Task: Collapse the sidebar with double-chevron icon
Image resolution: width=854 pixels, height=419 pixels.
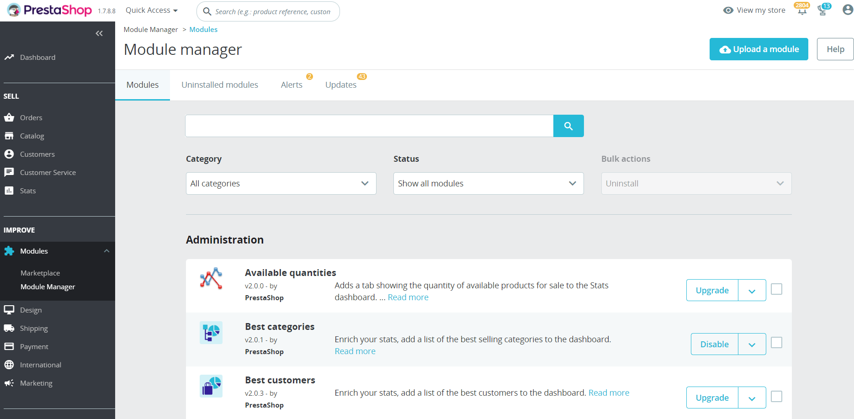Action: [x=99, y=33]
